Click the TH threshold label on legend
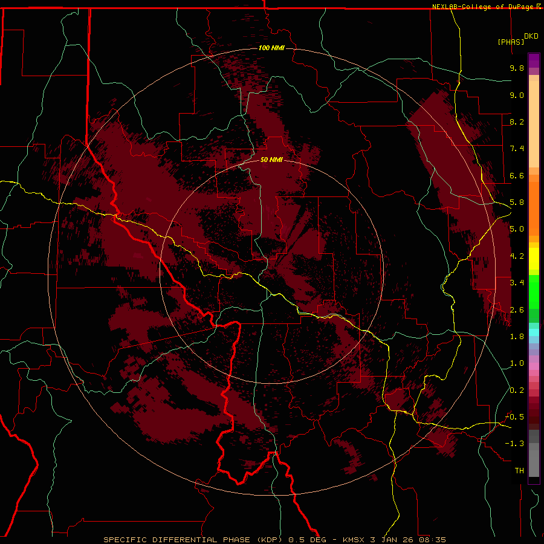This screenshot has height=544, width=544. pyautogui.click(x=519, y=470)
